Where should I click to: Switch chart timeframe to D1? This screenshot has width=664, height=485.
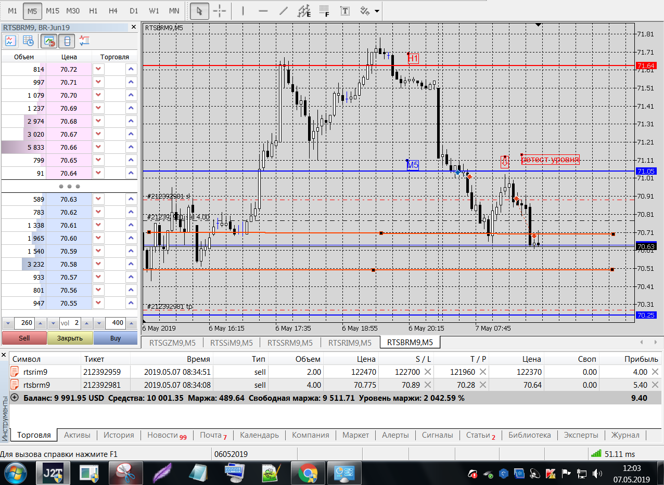click(134, 10)
